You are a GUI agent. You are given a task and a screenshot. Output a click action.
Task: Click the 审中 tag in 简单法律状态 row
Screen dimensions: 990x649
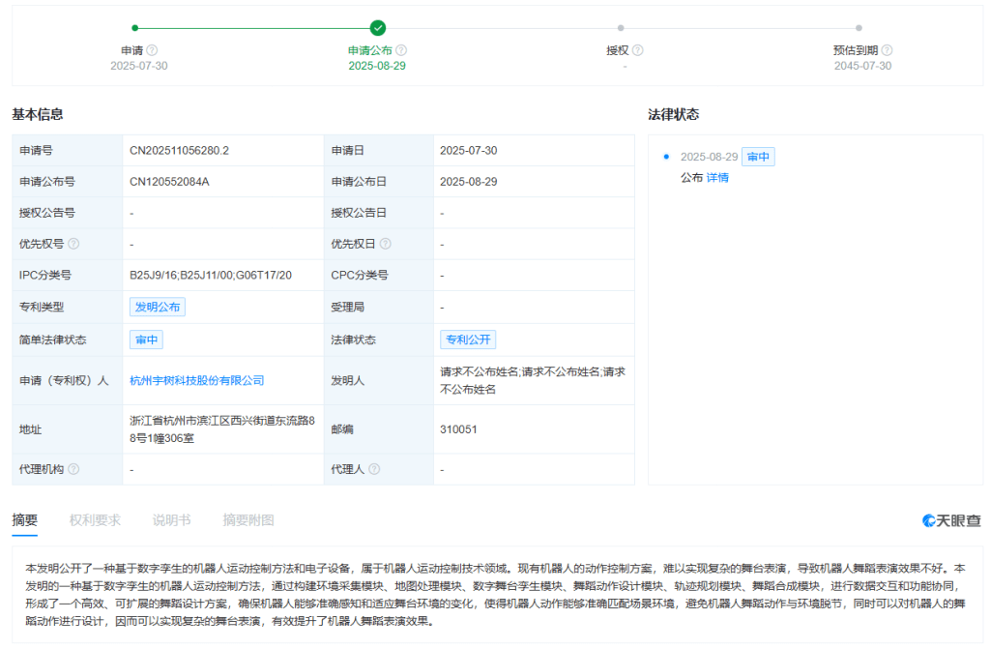(x=147, y=339)
